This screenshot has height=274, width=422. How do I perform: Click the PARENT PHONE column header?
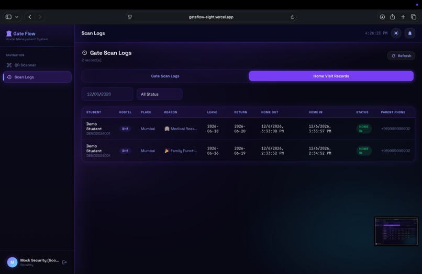(393, 112)
